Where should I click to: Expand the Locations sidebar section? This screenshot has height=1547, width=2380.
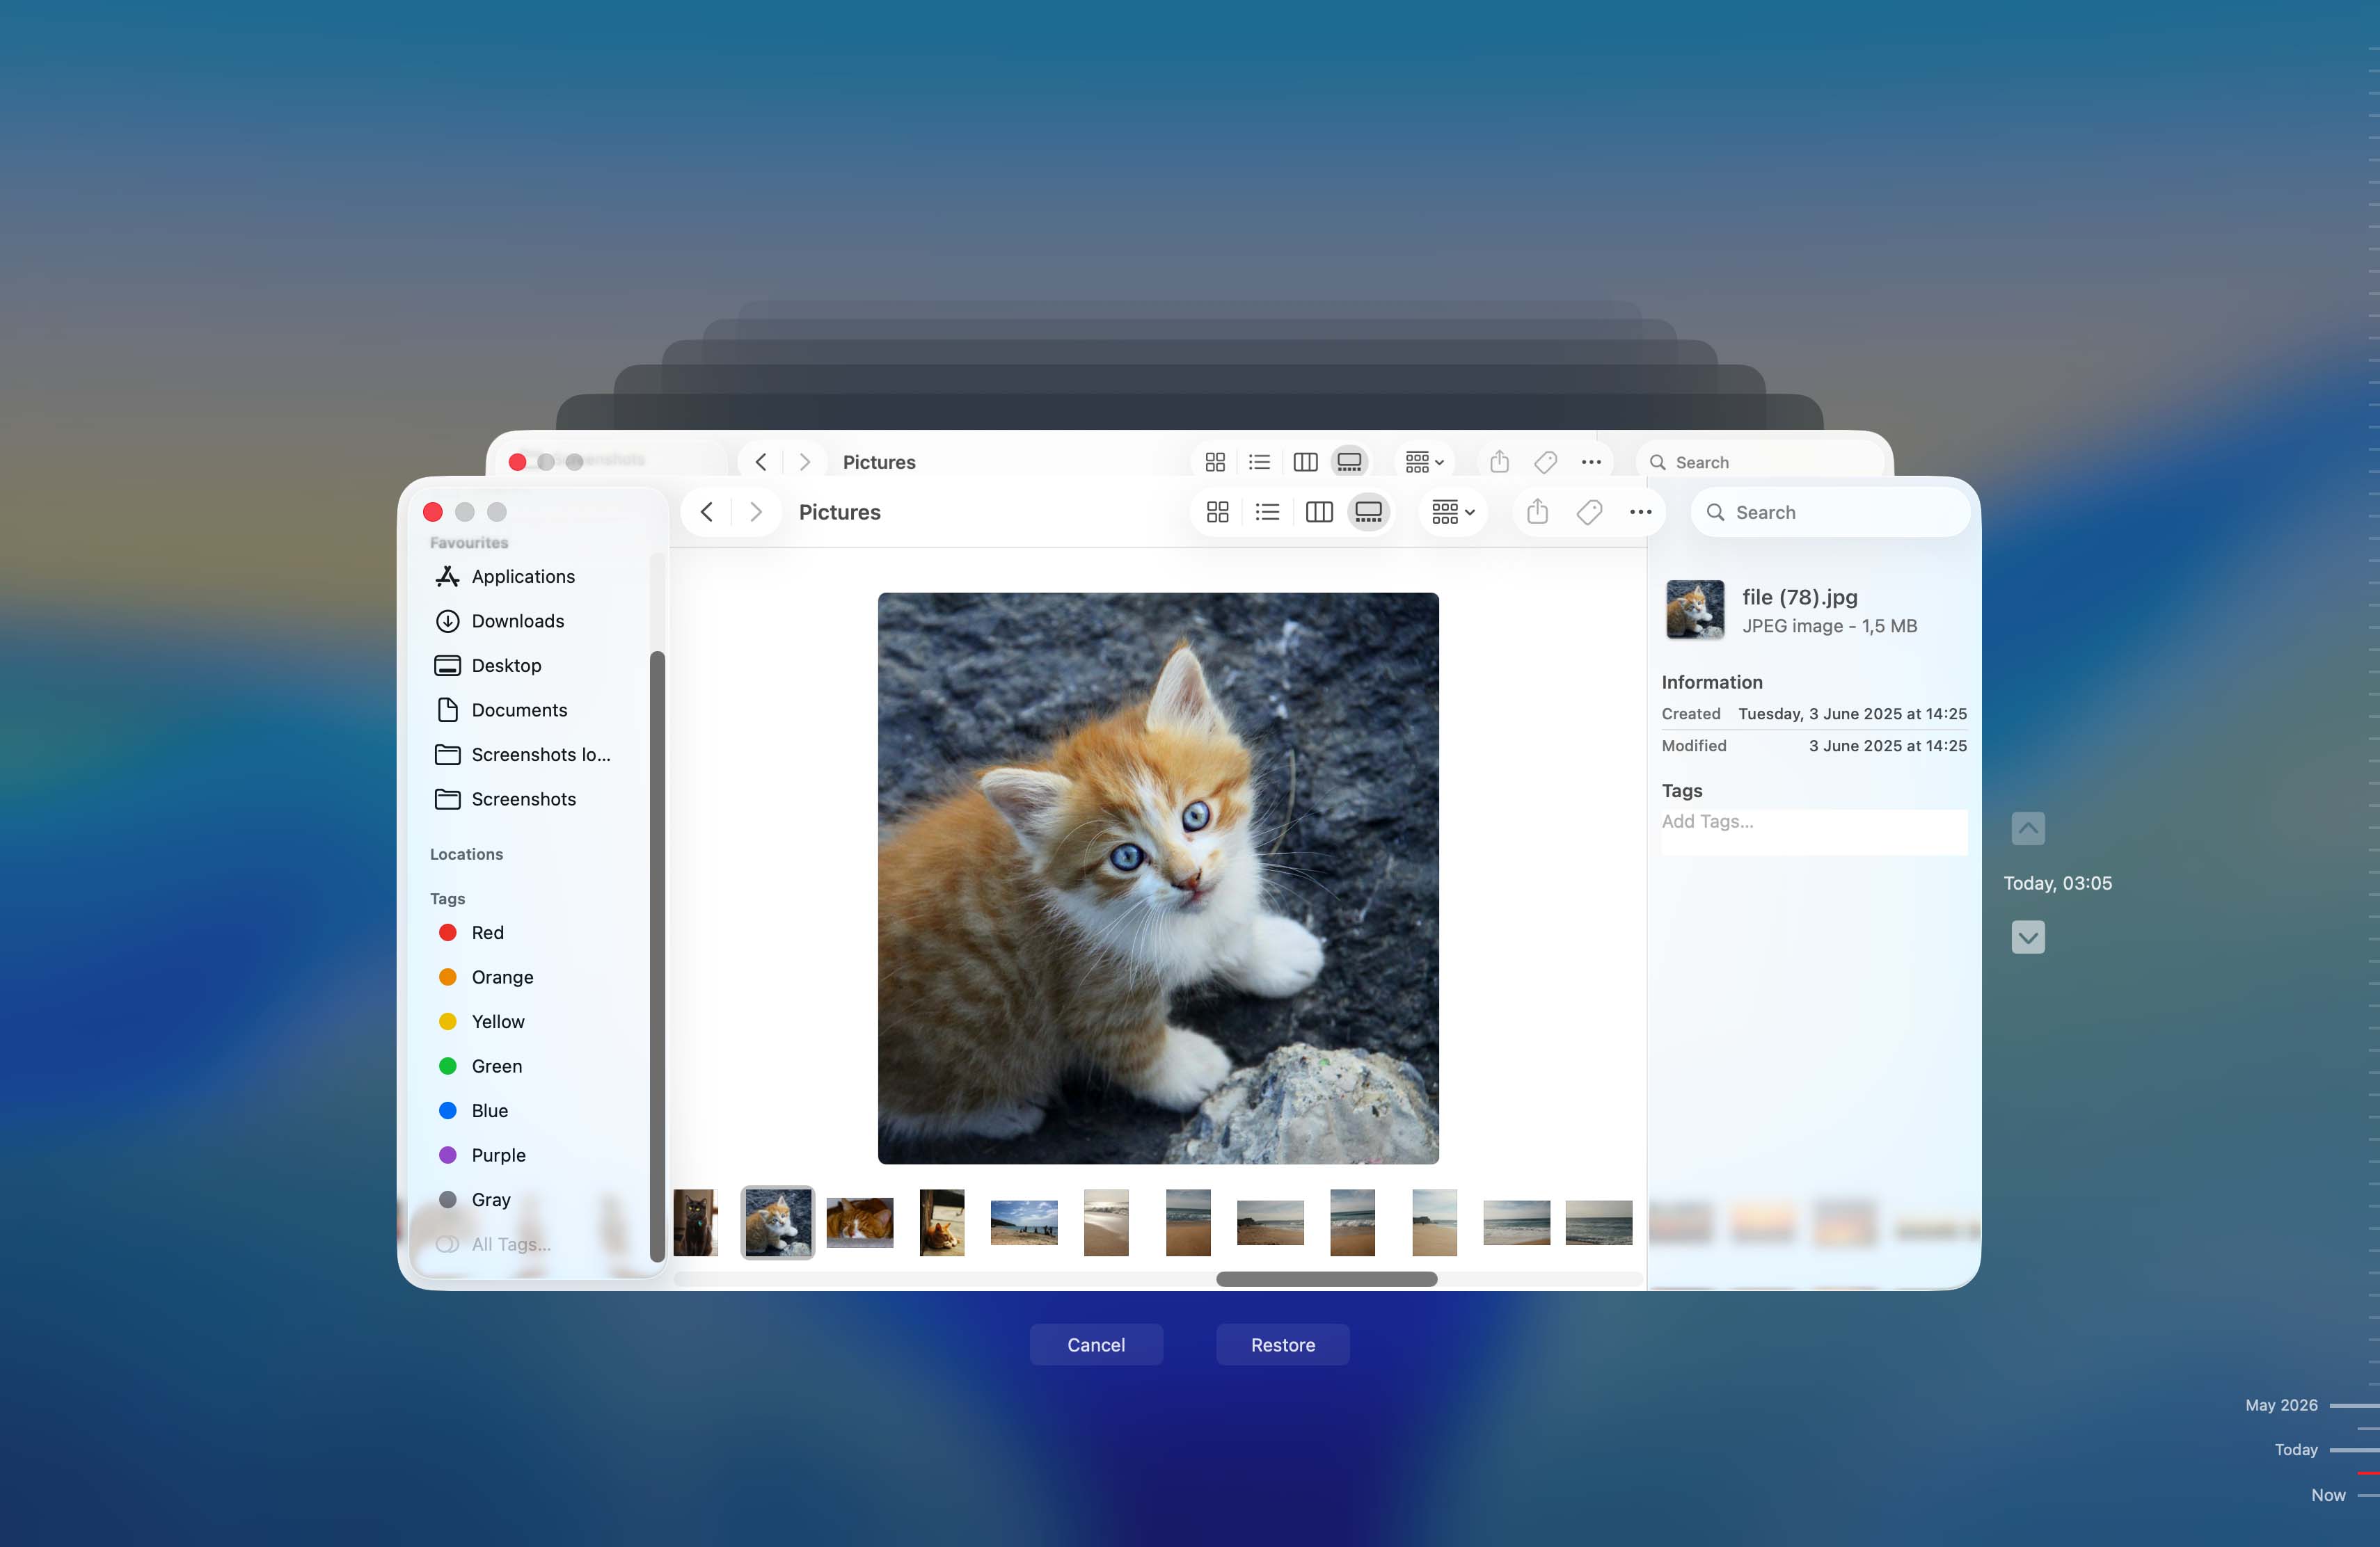click(467, 854)
